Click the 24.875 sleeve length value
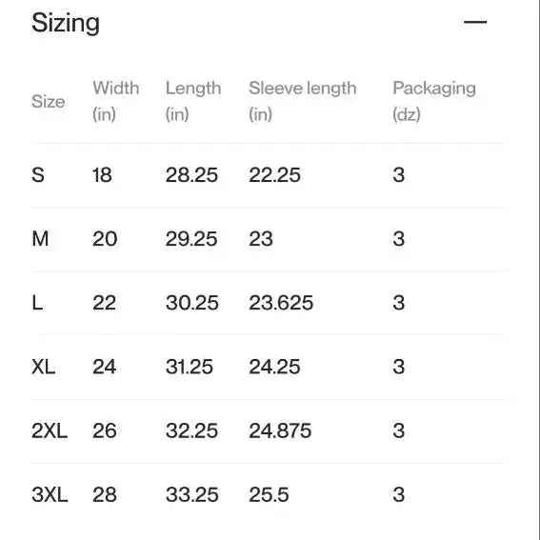Viewport: 540px width, 540px height. pos(280,430)
